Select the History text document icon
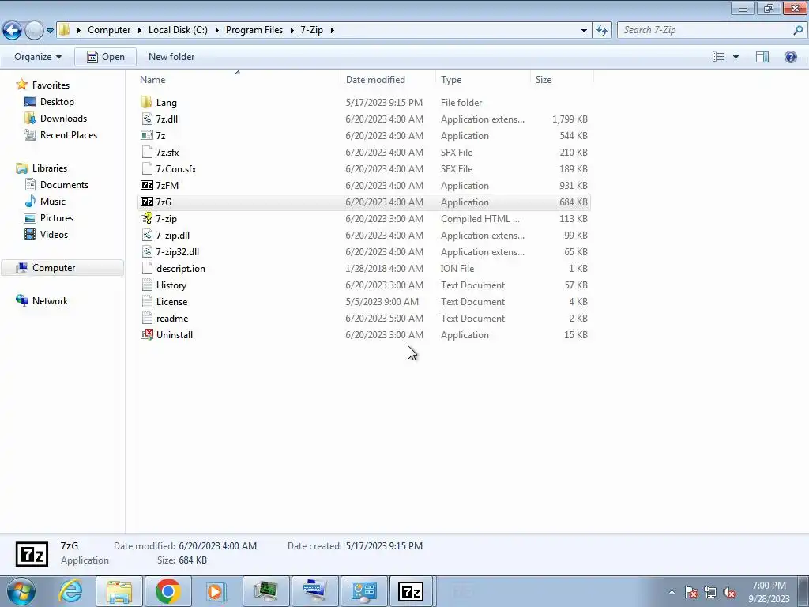809x607 pixels. point(147,285)
